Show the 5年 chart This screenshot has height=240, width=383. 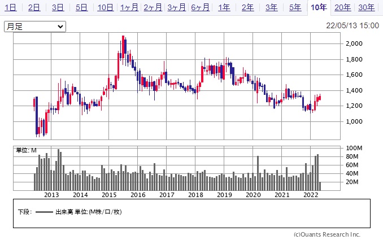(295, 7)
